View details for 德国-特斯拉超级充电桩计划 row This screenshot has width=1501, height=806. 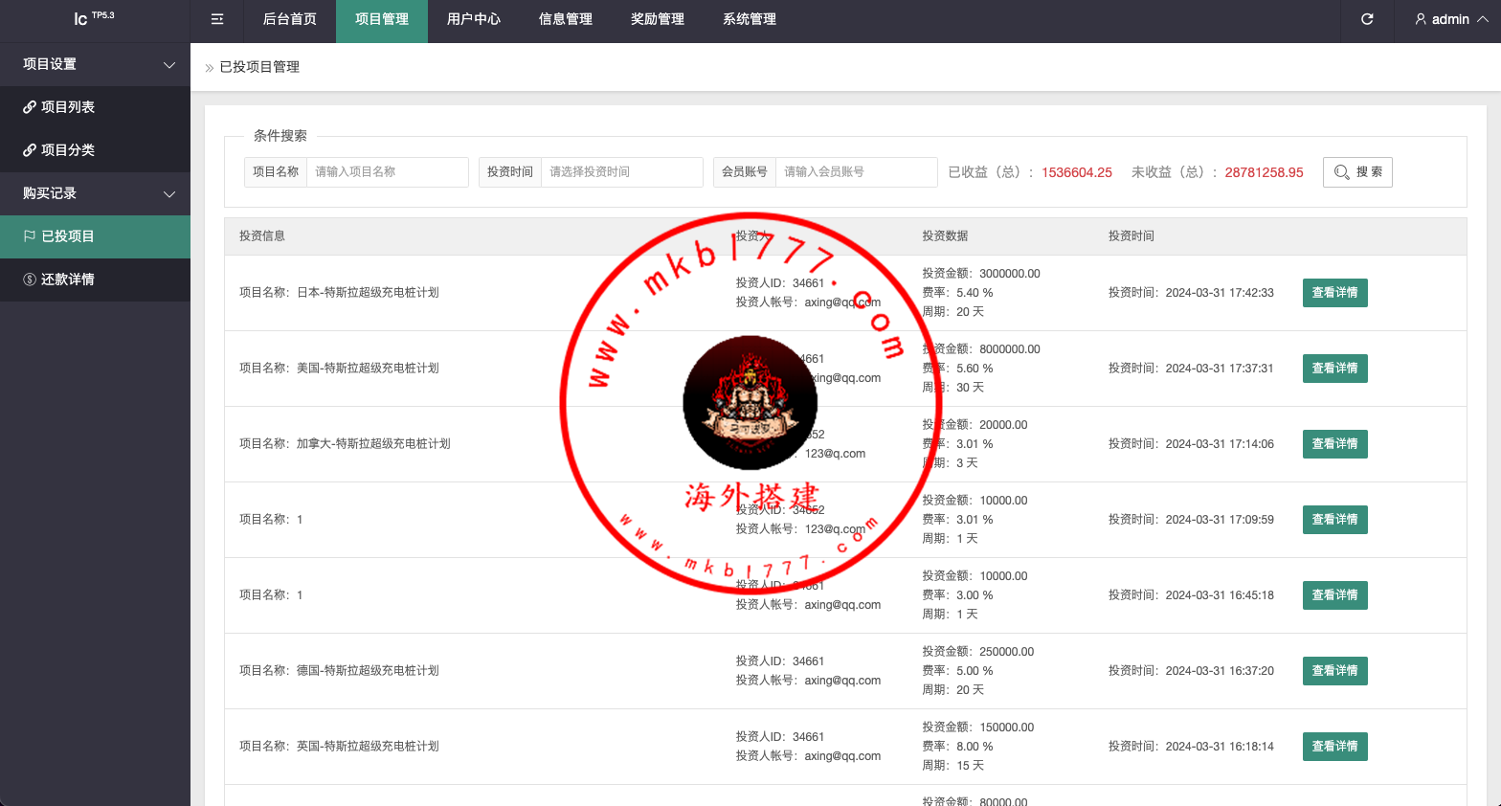[x=1334, y=671]
